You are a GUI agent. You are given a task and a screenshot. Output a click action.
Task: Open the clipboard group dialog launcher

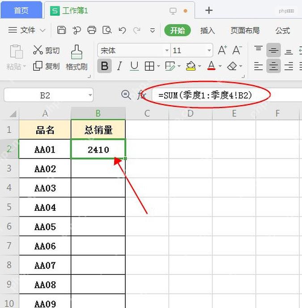click(89, 77)
